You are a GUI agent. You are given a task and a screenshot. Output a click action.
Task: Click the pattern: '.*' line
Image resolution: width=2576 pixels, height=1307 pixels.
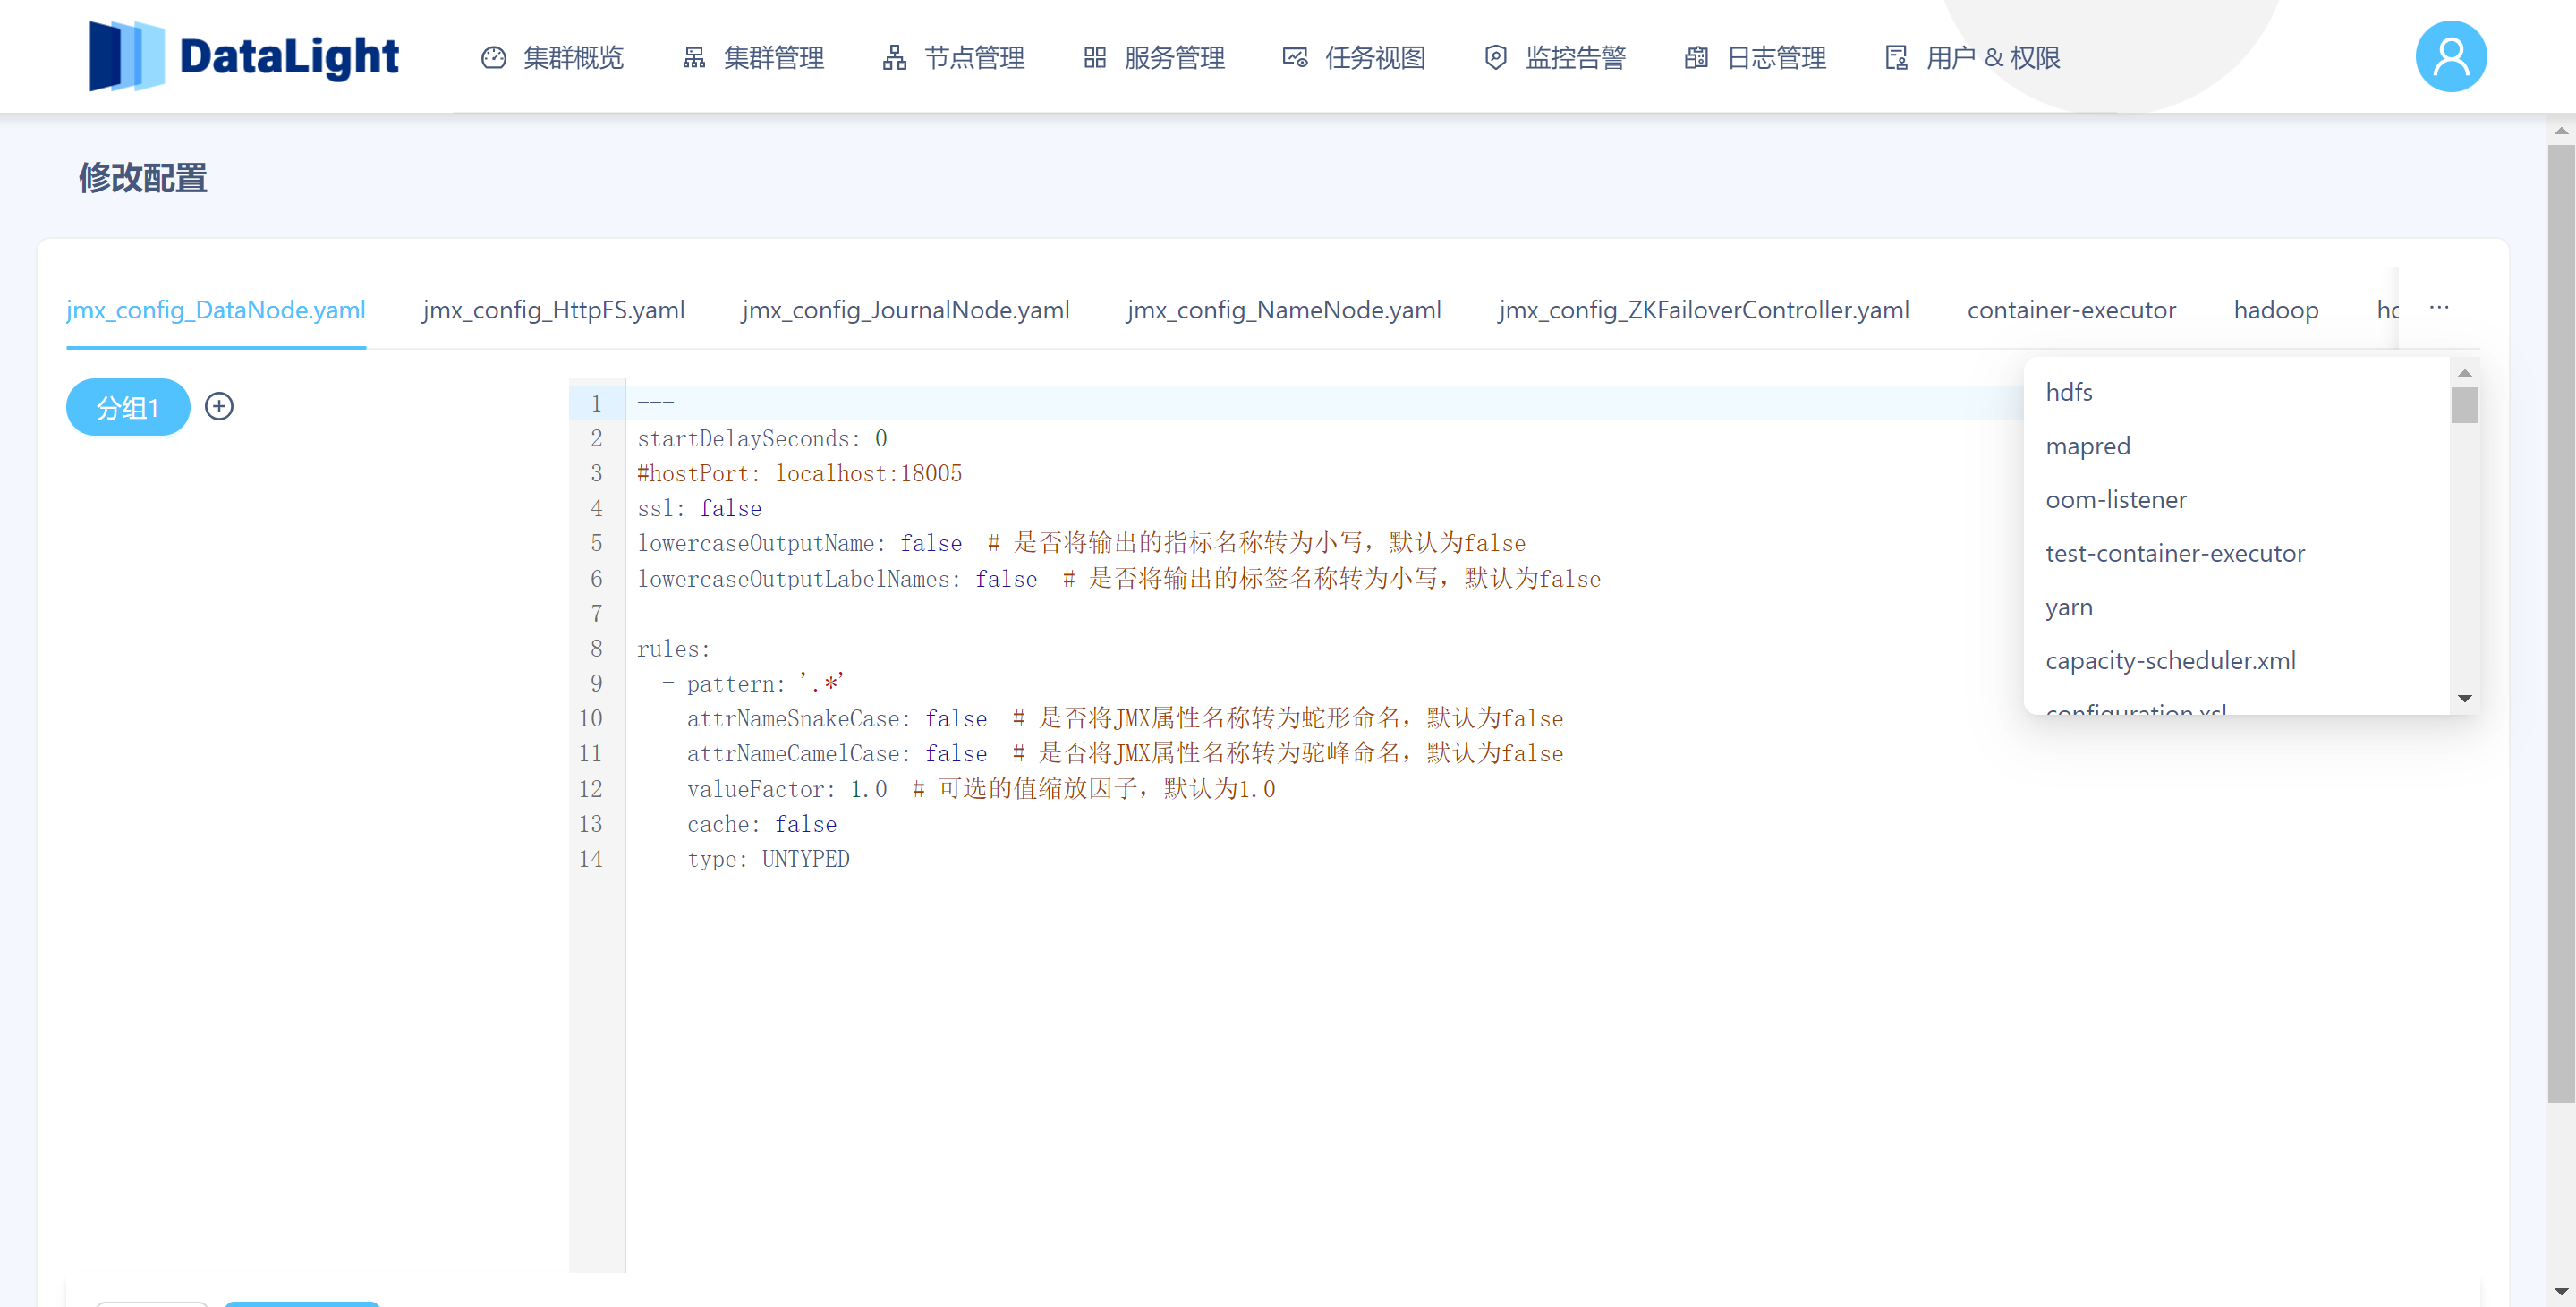tap(753, 684)
